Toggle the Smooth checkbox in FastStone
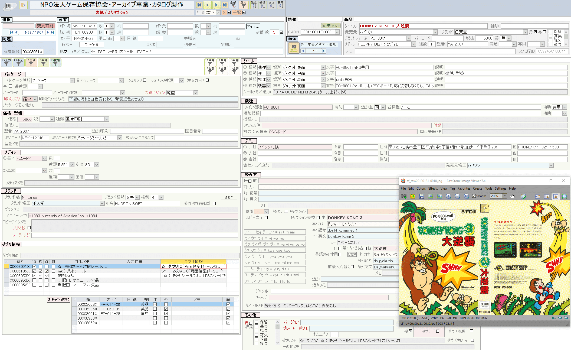Image resolution: width=571 pixels, height=351 pixels. click(474, 196)
